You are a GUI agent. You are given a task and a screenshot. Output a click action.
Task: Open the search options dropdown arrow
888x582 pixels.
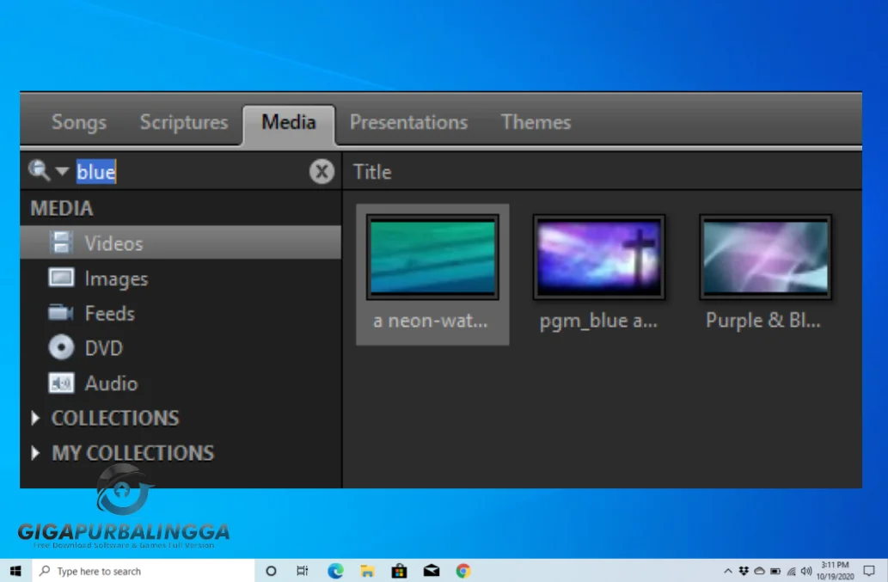pyautogui.click(x=61, y=172)
